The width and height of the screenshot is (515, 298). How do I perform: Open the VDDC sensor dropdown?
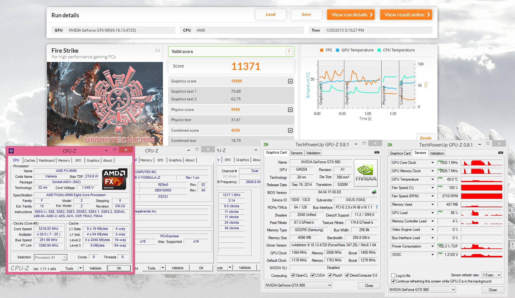point(432,255)
